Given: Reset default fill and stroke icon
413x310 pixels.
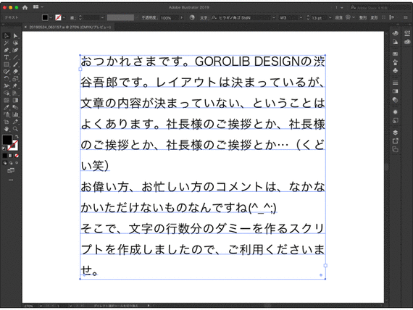Looking at the screenshot, I should click(x=4, y=148).
